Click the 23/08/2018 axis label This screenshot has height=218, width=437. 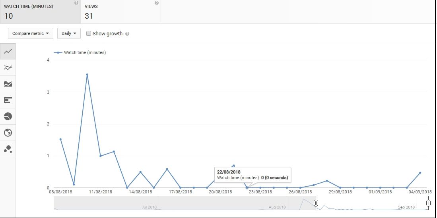[x=260, y=192]
